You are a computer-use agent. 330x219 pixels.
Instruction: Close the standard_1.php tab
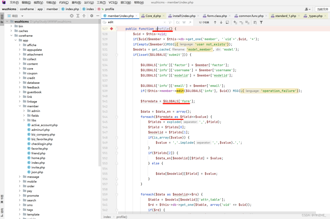(299, 16)
